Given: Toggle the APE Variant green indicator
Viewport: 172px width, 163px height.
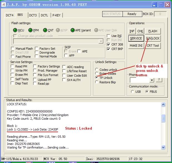Looking at the screenshot, I should click(73, 30).
